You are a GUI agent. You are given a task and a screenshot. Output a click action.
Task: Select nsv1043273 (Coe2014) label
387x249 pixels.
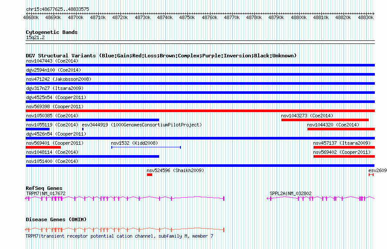coord(307,116)
